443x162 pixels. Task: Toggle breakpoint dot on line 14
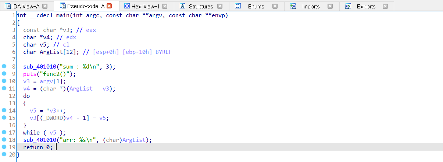pos(4,110)
